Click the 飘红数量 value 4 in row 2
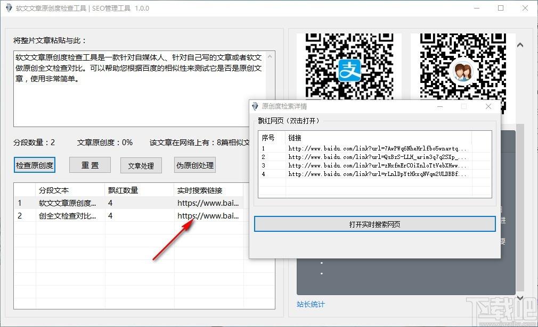Image resolution: width=538 pixels, height=327 pixels. pos(110,216)
